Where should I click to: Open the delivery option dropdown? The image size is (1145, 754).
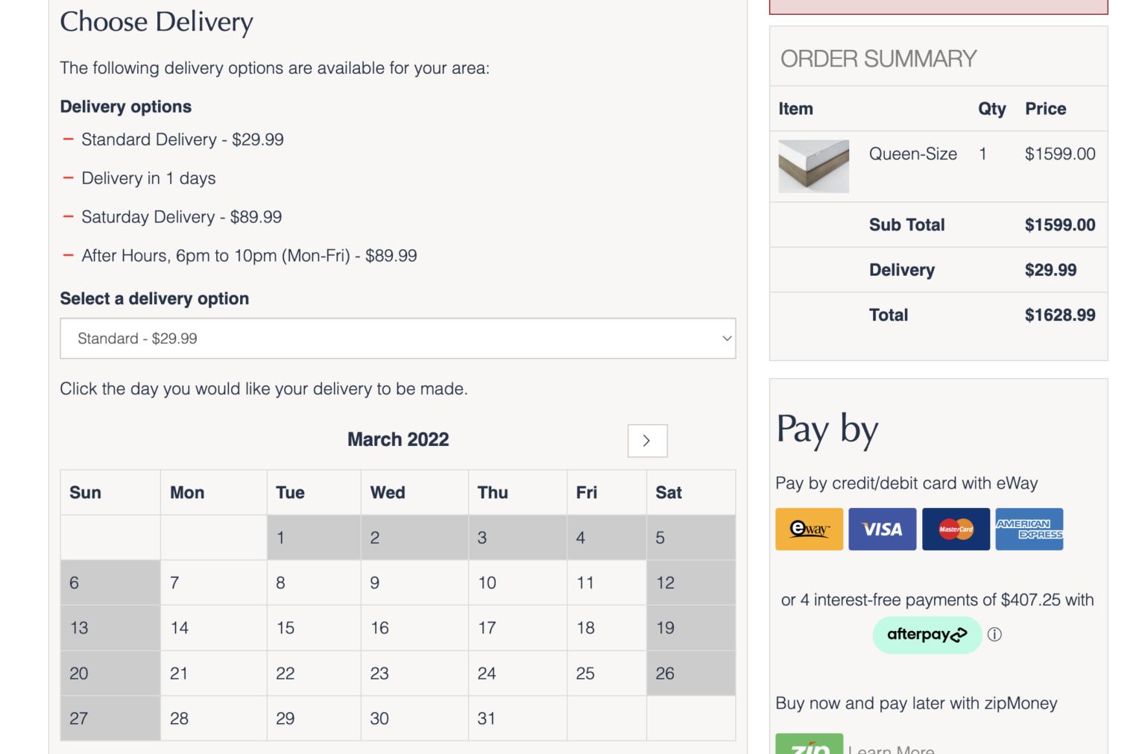coord(397,339)
